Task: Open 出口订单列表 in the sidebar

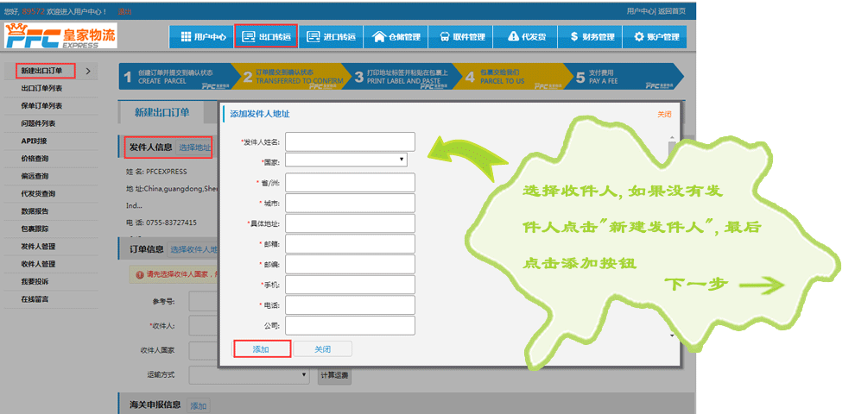Action: click(41, 88)
